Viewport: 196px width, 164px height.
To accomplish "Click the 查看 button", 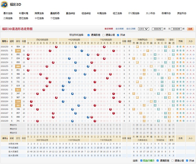I will [190, 29].
